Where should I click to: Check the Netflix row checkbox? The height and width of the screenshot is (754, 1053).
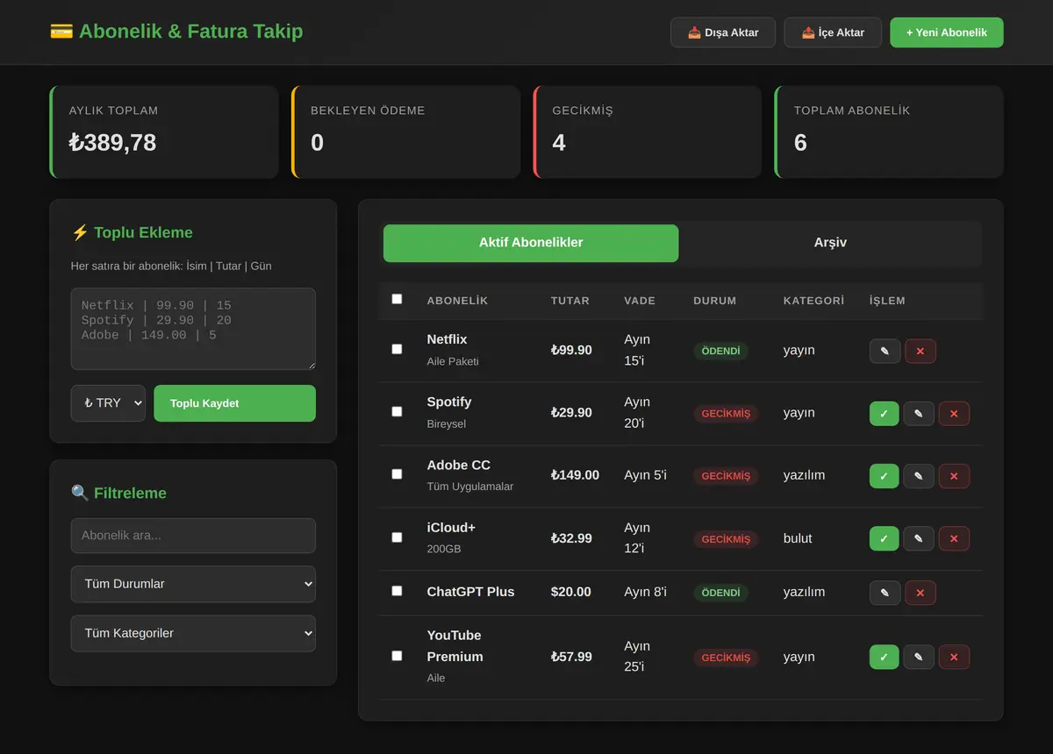[x=397, y=349]
